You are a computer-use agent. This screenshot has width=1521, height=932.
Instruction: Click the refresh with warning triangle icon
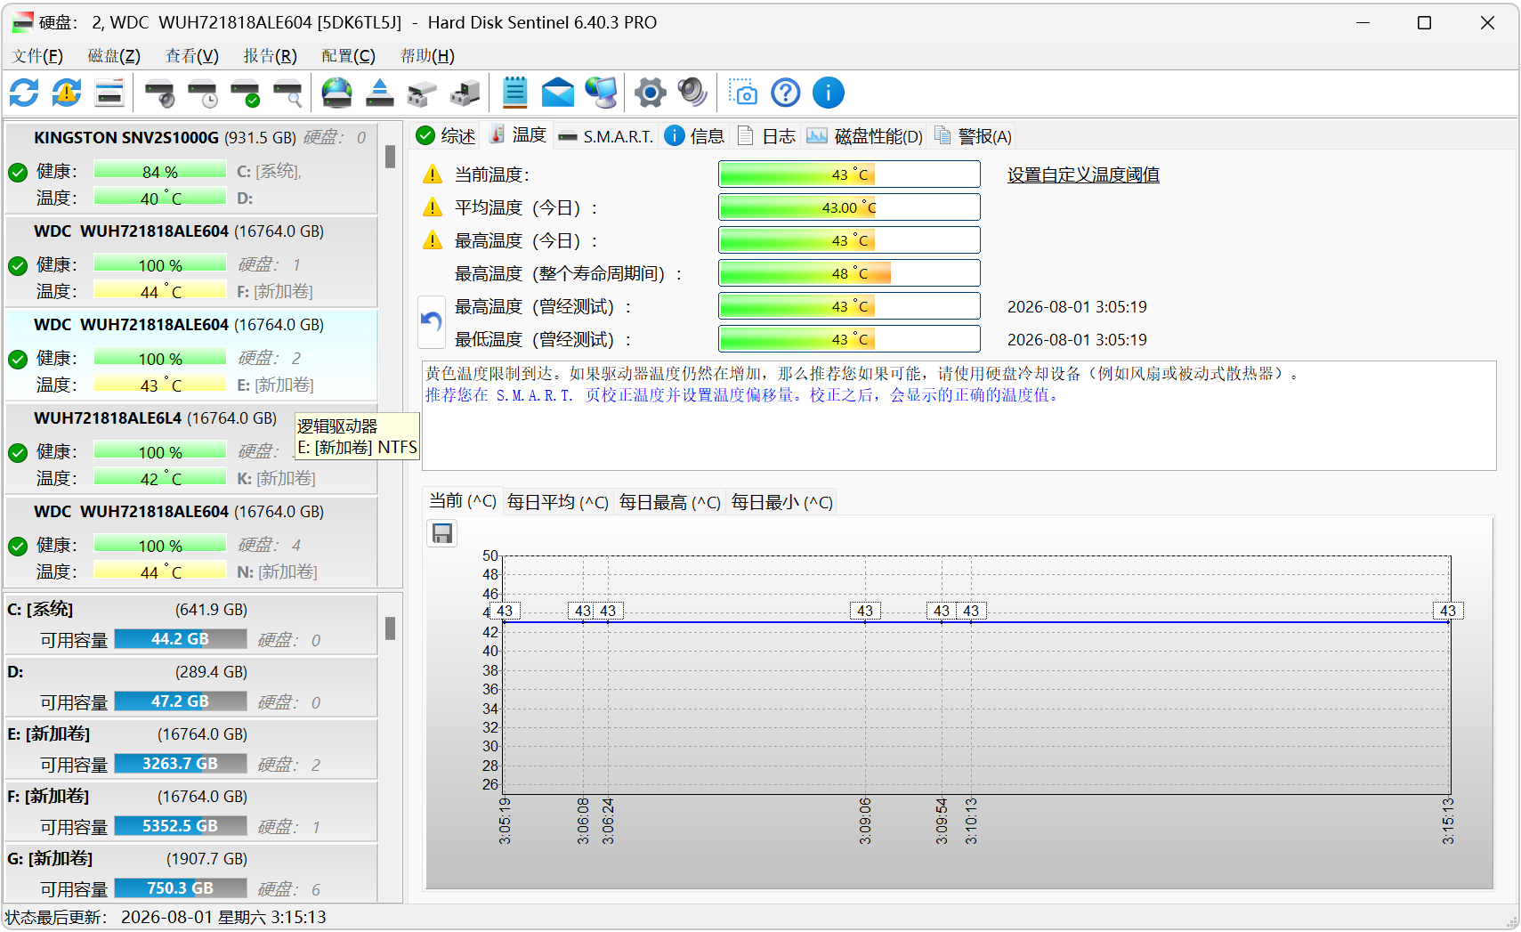click(x=67, y=93)
